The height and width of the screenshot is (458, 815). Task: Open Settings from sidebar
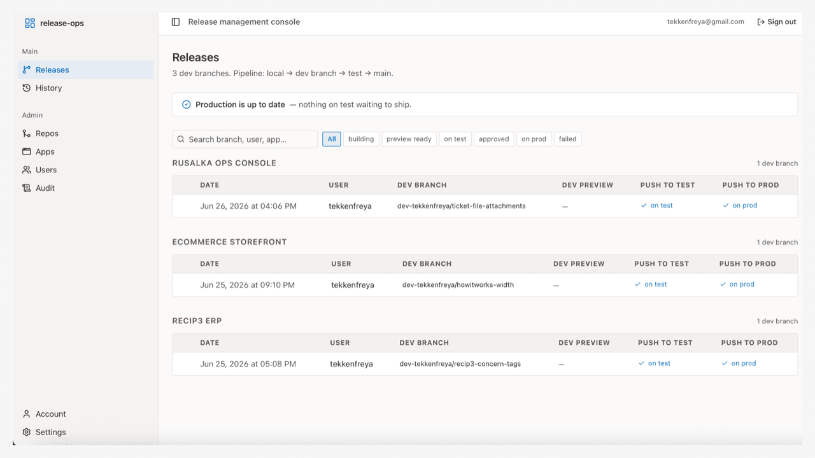tap(85, 432)
